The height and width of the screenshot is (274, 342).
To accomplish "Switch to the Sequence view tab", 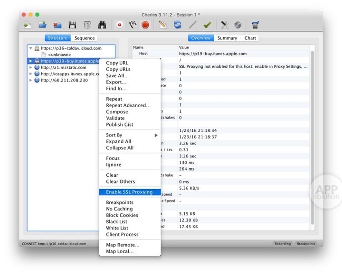I will click(x=85, y=38).
